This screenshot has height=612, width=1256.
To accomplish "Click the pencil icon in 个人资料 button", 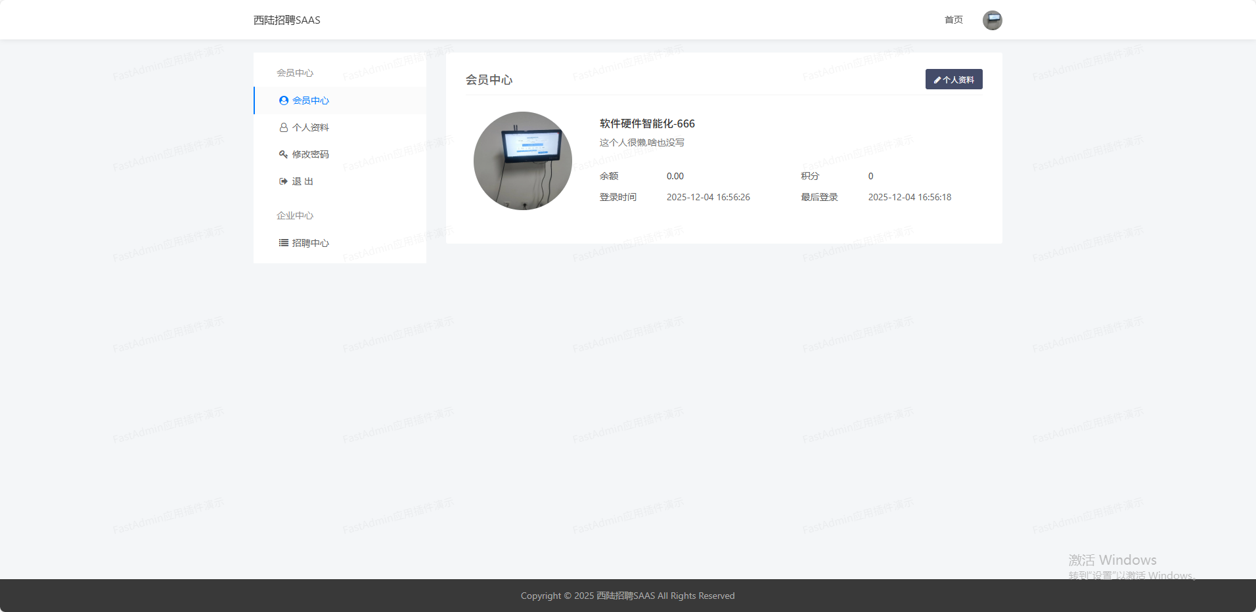I will (937, 80).
